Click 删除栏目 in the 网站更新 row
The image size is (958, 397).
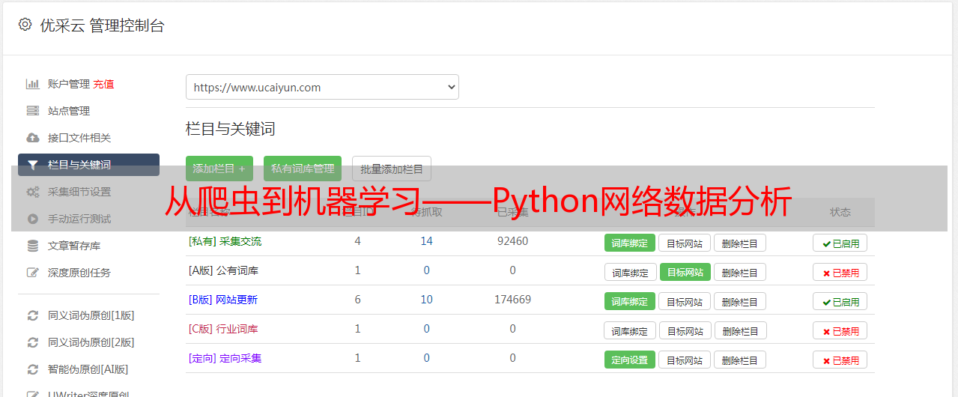[740, 301]
